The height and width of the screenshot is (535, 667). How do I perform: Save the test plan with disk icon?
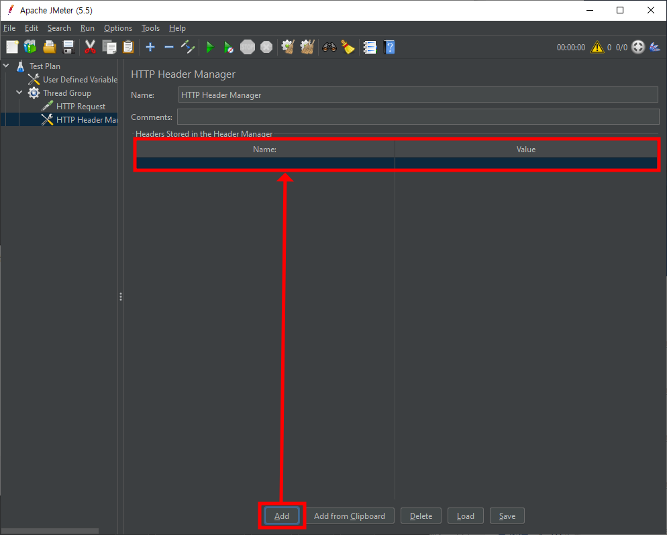pyautogui.click(x=68, y=47)
